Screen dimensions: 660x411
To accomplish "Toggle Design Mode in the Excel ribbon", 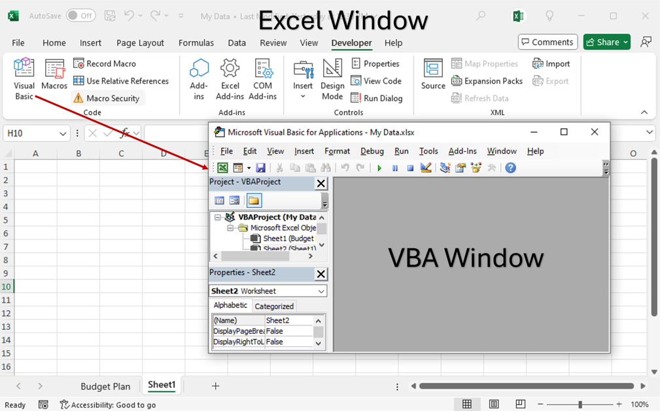I will 332,79.
